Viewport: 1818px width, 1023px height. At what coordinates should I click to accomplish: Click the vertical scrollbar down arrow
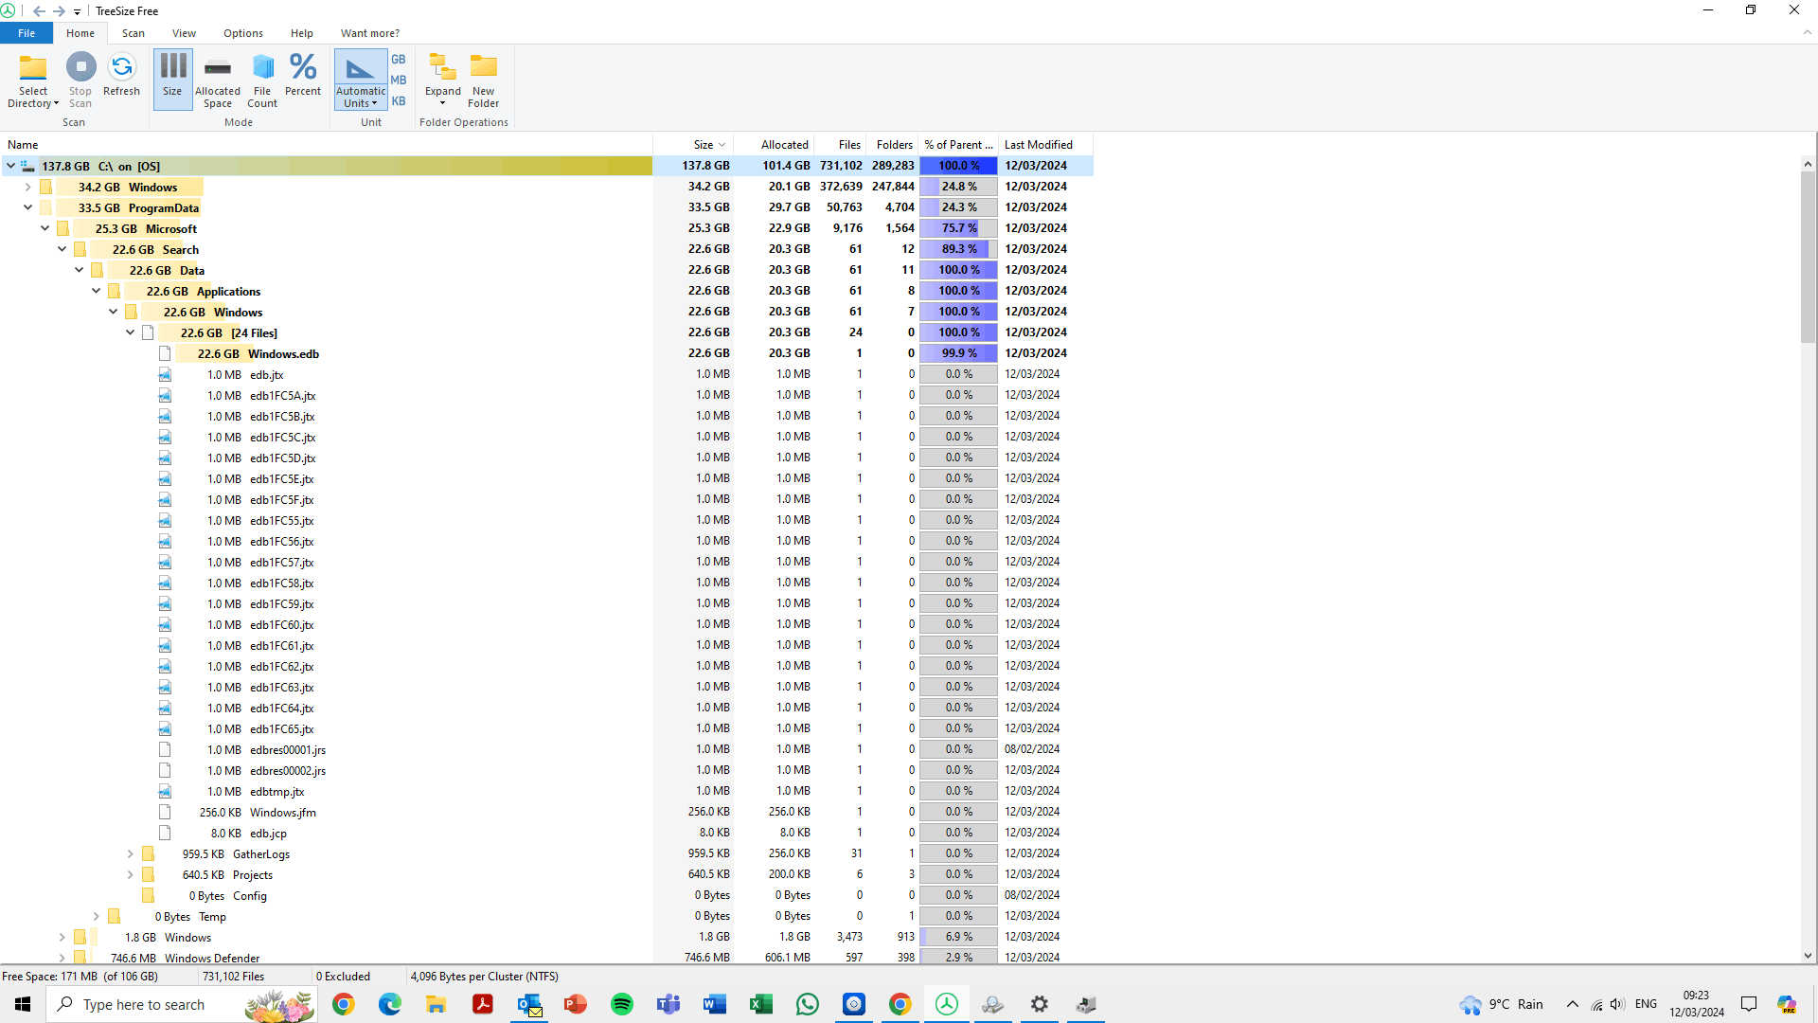[x=1808, y=956]
